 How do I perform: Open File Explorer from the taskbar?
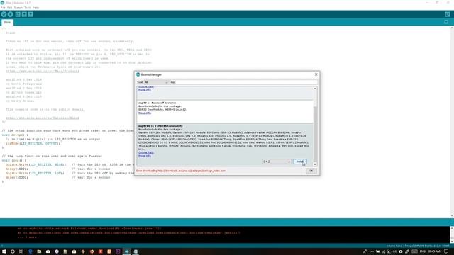click(x=39, y=251)
